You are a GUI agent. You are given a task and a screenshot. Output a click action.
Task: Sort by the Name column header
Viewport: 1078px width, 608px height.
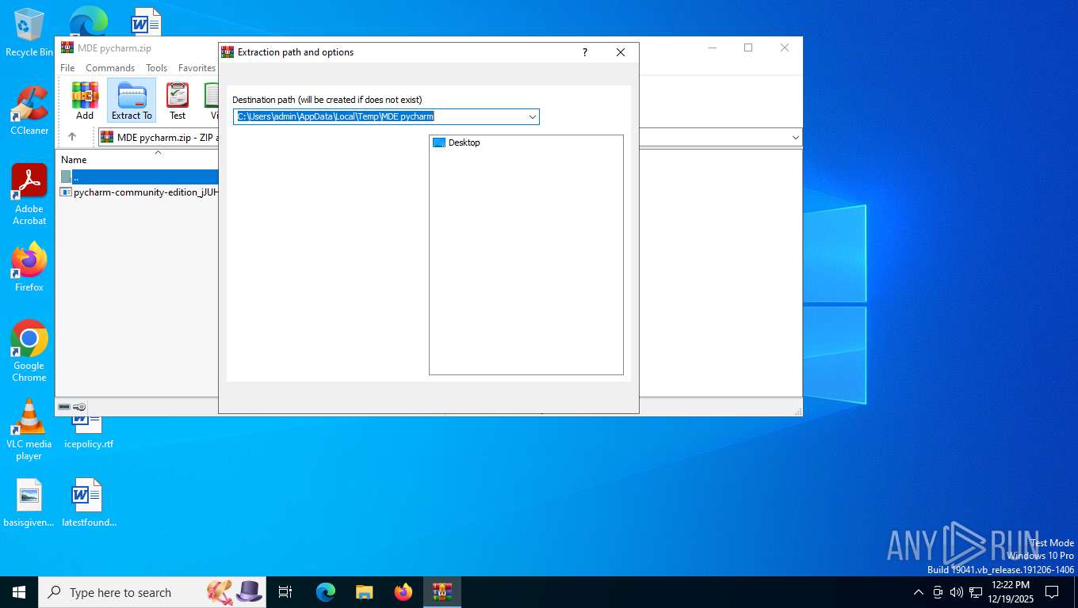click(x=74, y=160)
